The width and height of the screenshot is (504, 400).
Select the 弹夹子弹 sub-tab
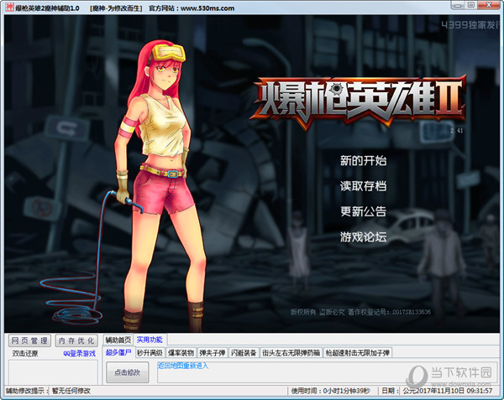pos(213,353)
